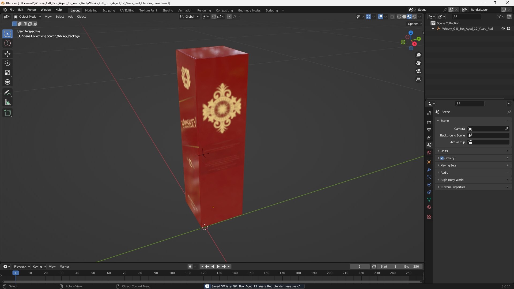Open Global transform orientation dropdown
The image size is (514, 289).
coord(190,17)
